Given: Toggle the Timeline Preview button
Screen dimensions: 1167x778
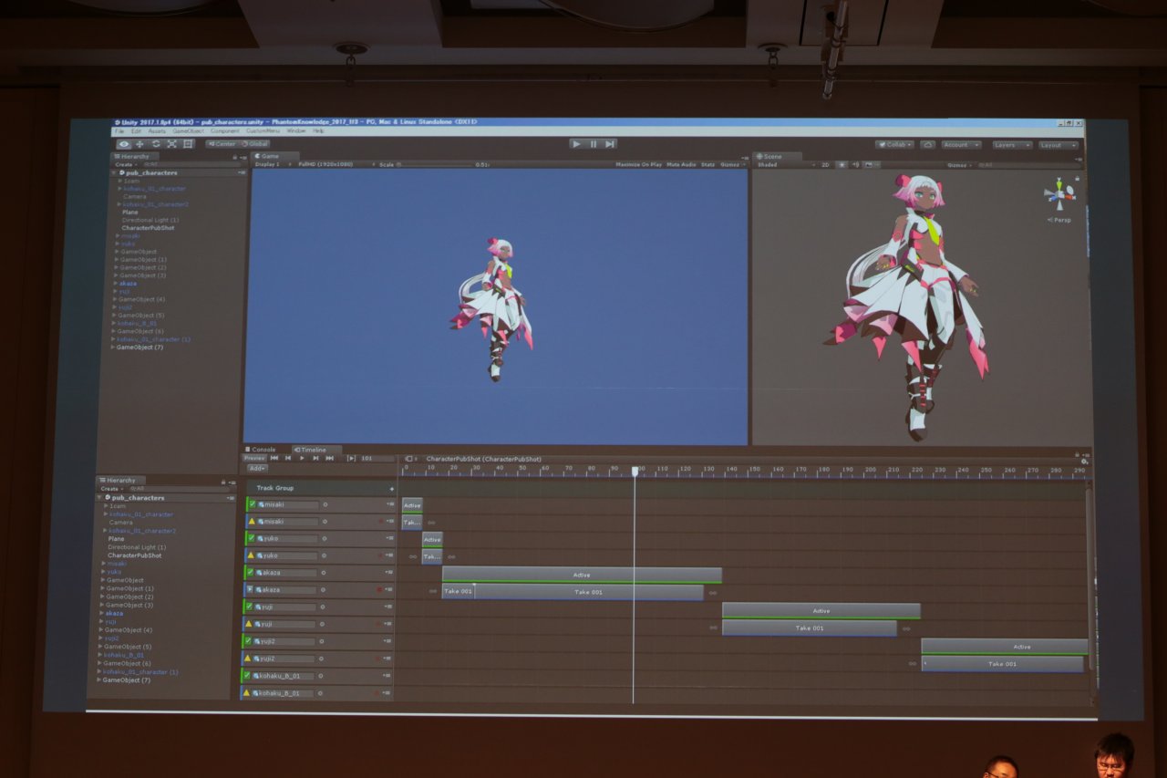Looking at the screenshot, I should pyautogui.click(x=254, y=458).
